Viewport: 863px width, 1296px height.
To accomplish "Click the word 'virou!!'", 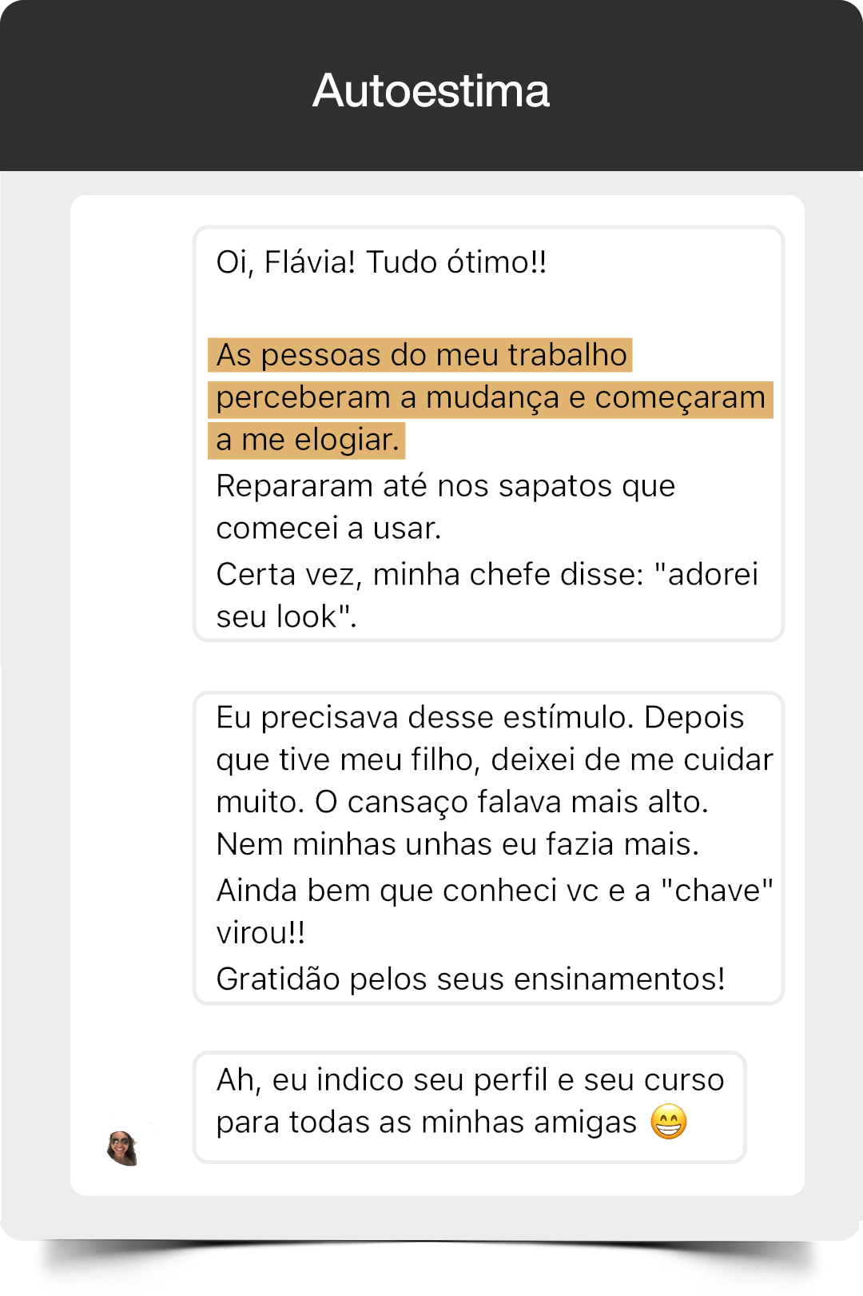I will [x=261, y=933].
